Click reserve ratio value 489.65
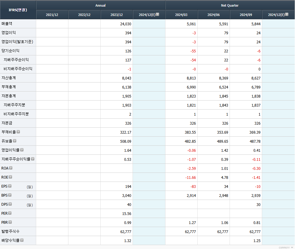The image size is (295, 249). pos(223,141)
